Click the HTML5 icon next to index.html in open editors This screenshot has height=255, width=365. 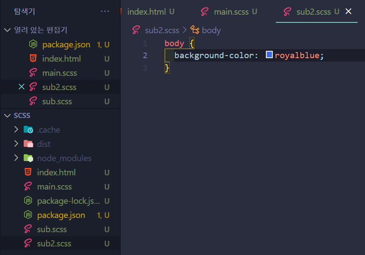coord(33,59)
